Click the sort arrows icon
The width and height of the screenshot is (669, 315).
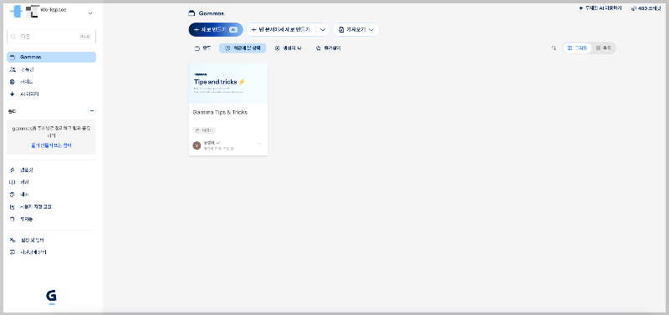[x=554, y=48]
